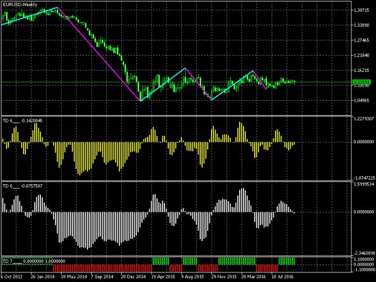Select the TD 7 indicator label
Image resolution: width=376 pixels, height=282 pixels.
[x=34, y=261]
